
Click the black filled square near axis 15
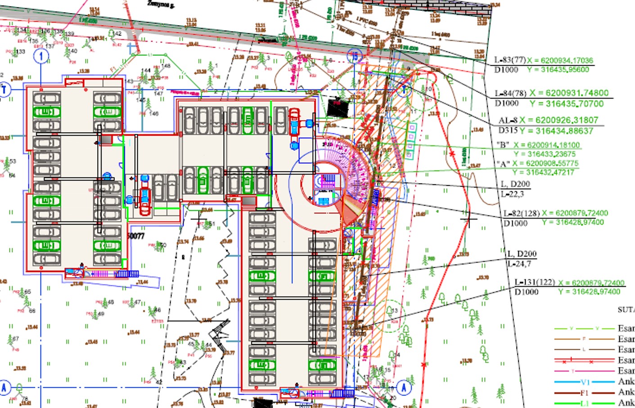coord(336,108)
